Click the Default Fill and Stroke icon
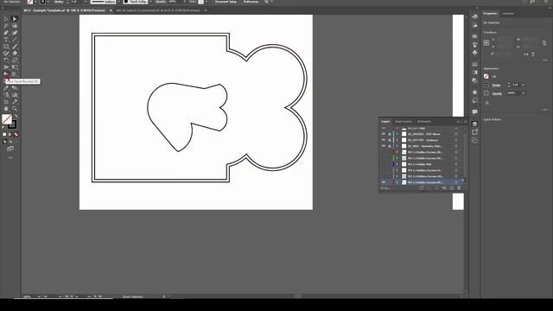Image resolution: width=553 pixels, height=311 pixels. [3, 127]
